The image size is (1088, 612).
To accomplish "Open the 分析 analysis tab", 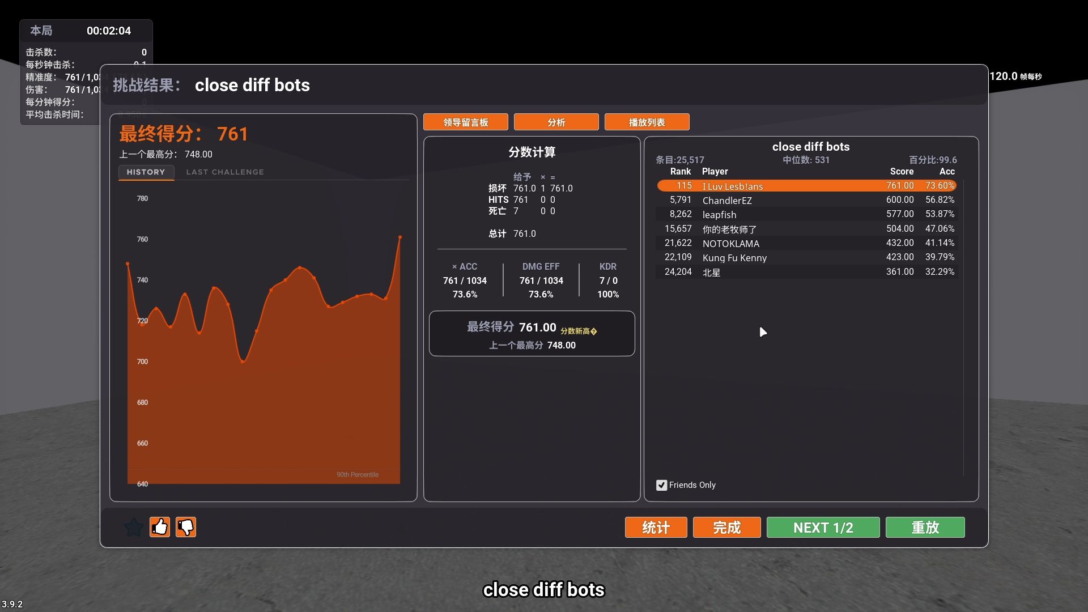I will (x=556, y=122).
